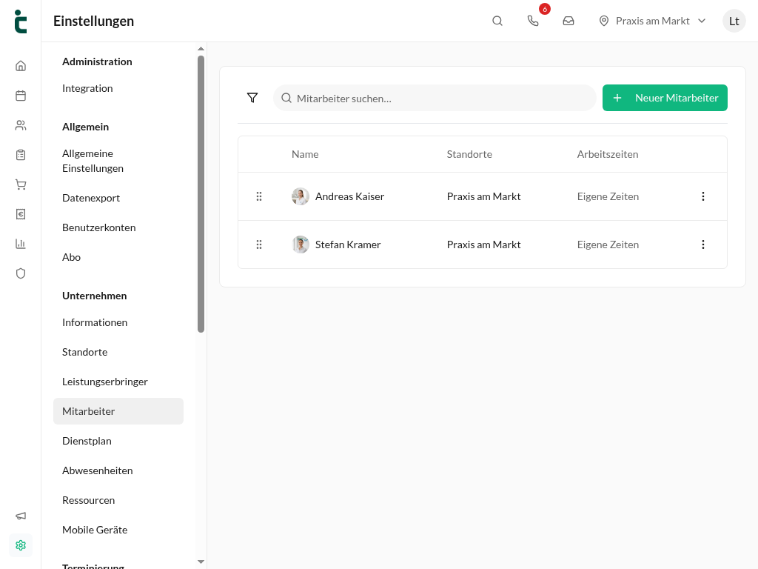Open the inbox tray icon

point(568,21)
